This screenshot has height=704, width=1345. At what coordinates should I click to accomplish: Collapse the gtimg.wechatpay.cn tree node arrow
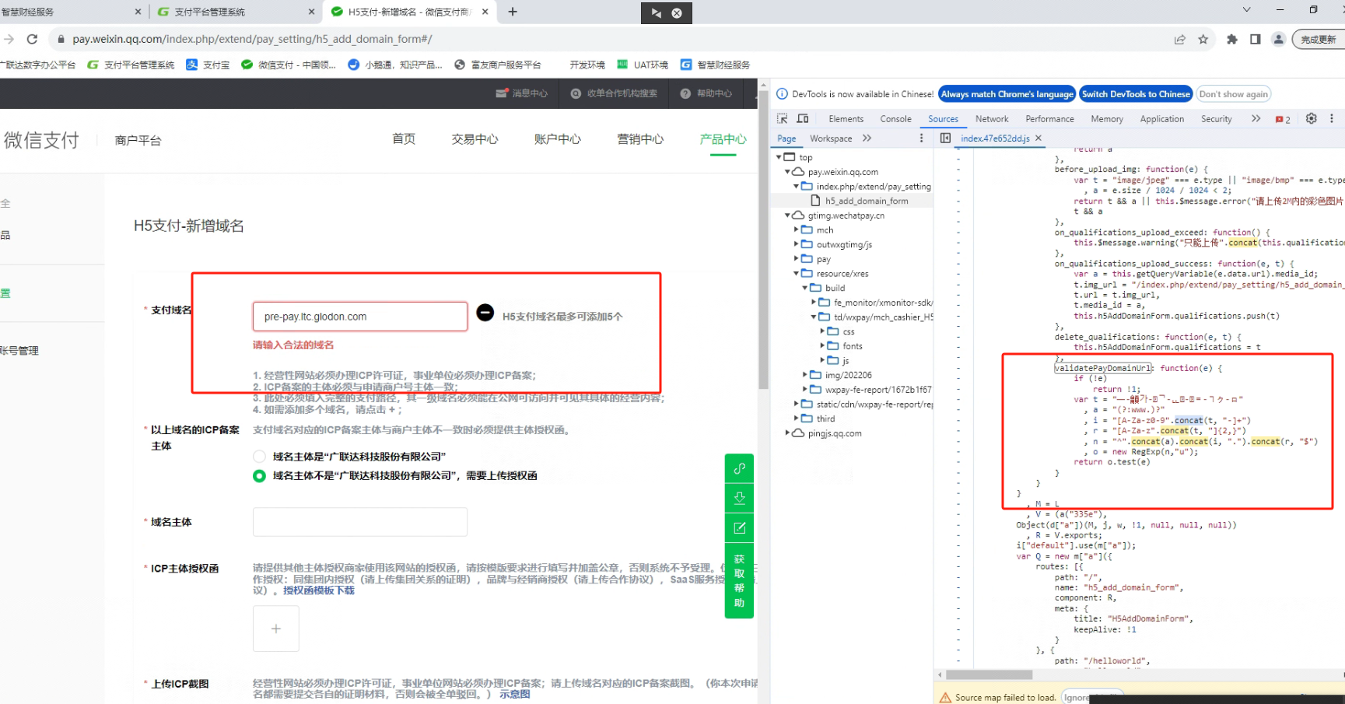click(788, 215)
